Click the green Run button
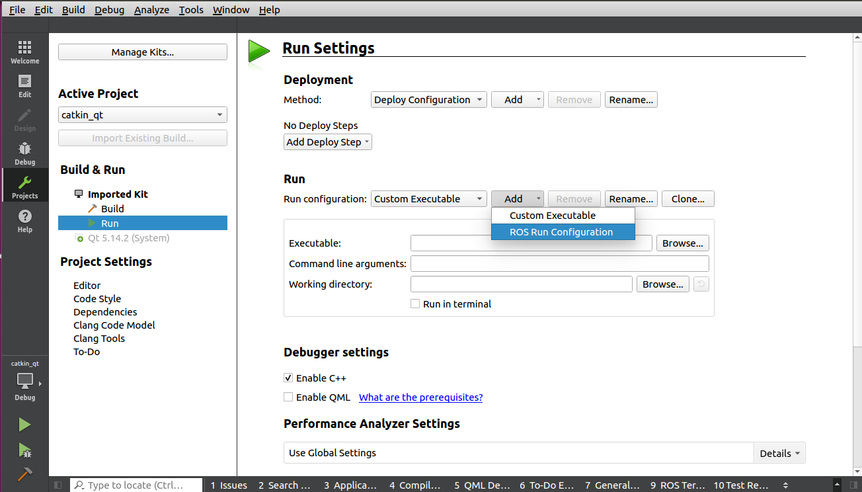Viewport: 862px width, 492px height. (x=24, y=425)
